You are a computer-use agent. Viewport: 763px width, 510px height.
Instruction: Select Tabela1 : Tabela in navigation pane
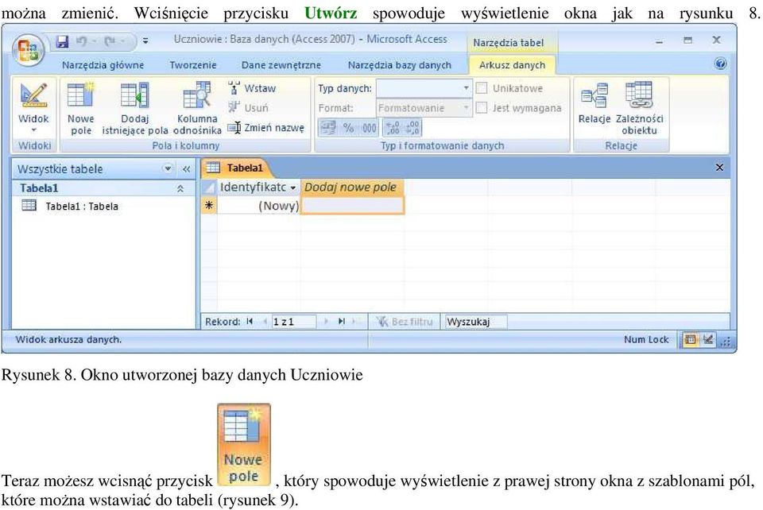tap(71, 206)
